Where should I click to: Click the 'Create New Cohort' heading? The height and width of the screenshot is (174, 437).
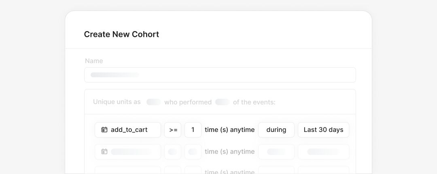pyautogui.click(x=121, y=34)
